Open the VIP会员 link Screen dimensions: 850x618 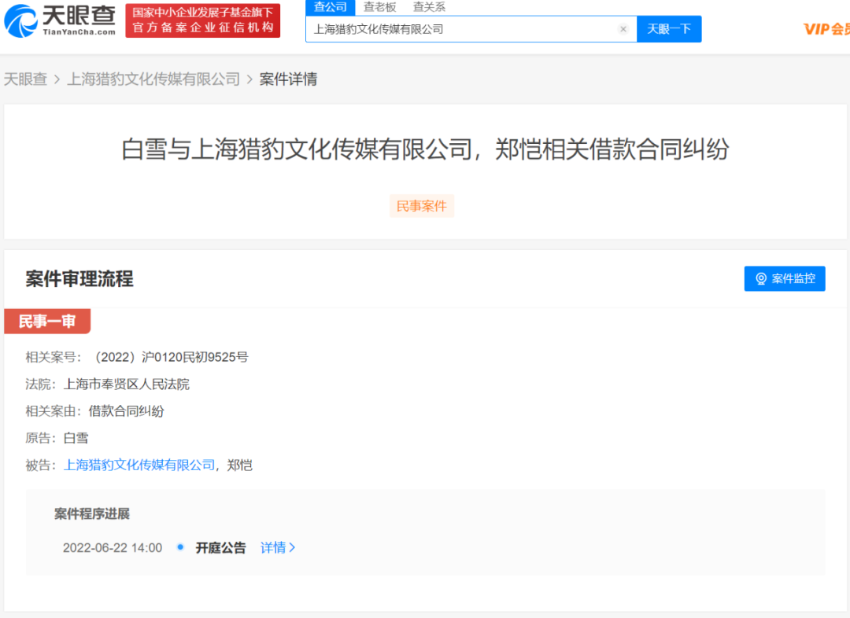(826, 29)
